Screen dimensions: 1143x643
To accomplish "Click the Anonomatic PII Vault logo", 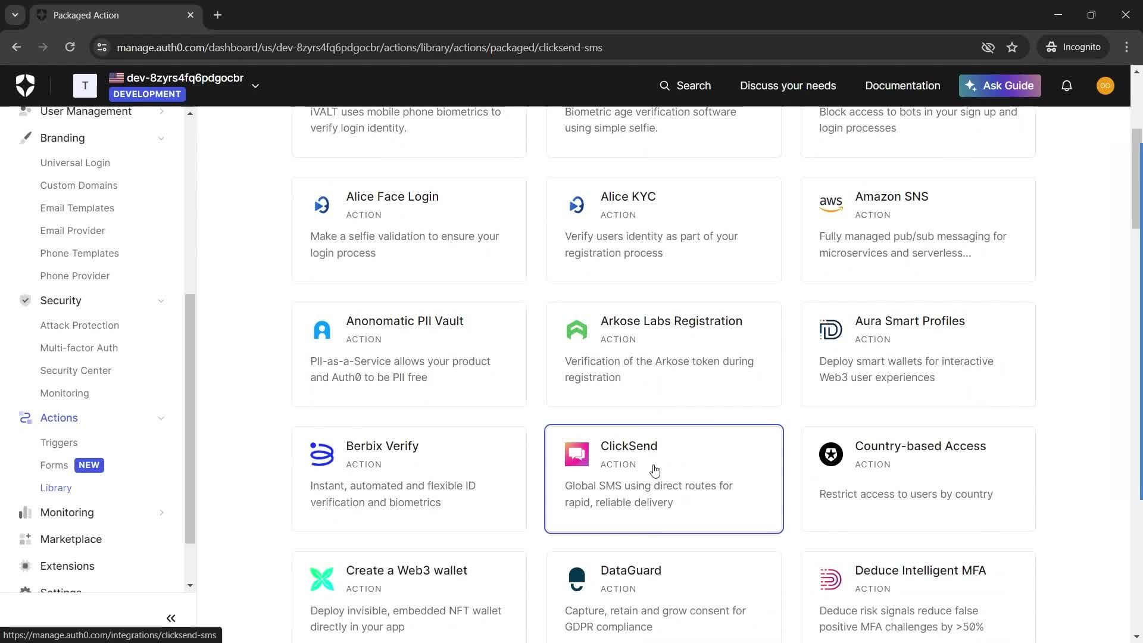I will (322, 329).
